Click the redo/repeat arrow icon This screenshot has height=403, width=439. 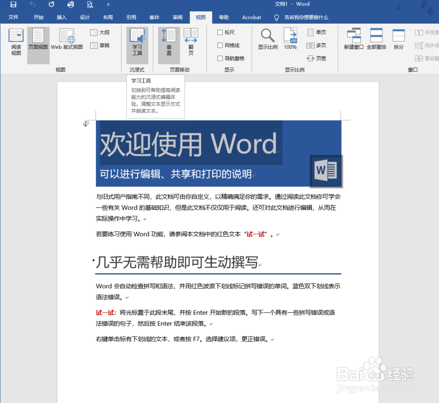(x=51, y=4)
